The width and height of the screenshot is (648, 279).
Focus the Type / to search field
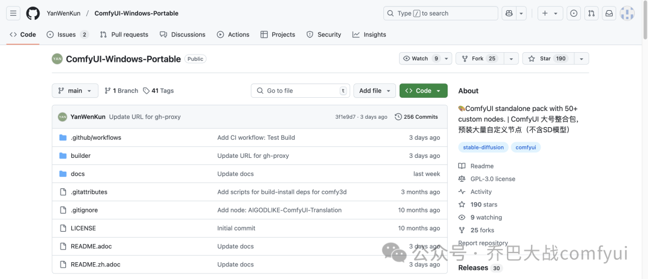tap(440, 13)
